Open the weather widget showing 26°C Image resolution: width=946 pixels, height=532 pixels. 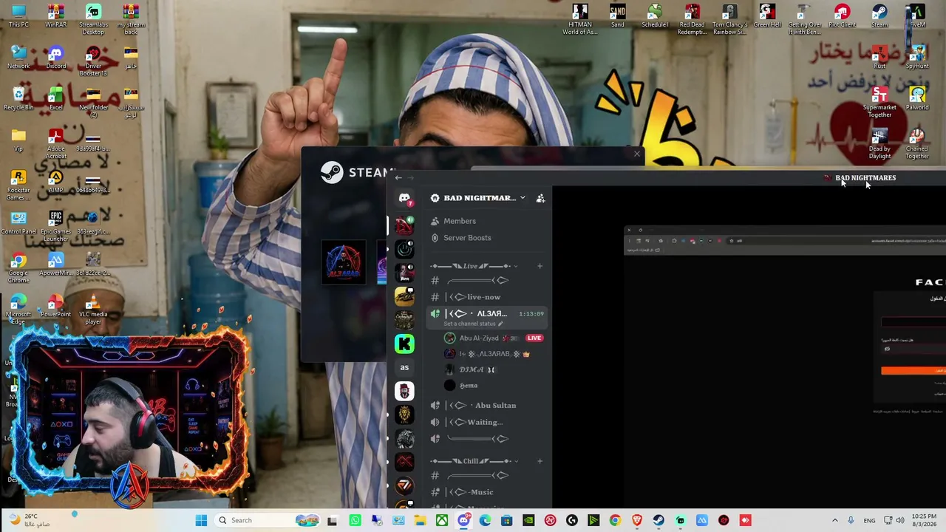31,520
